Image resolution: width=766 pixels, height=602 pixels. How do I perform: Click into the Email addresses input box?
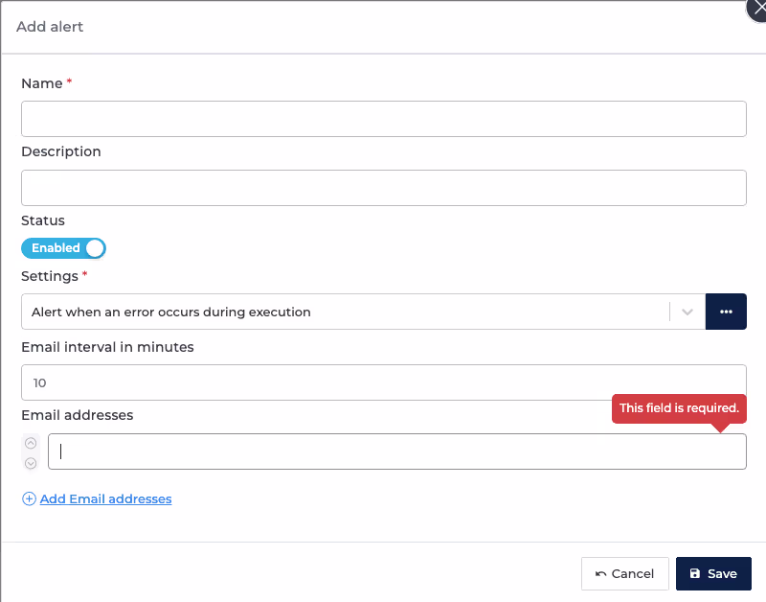[x=397, y=451]
